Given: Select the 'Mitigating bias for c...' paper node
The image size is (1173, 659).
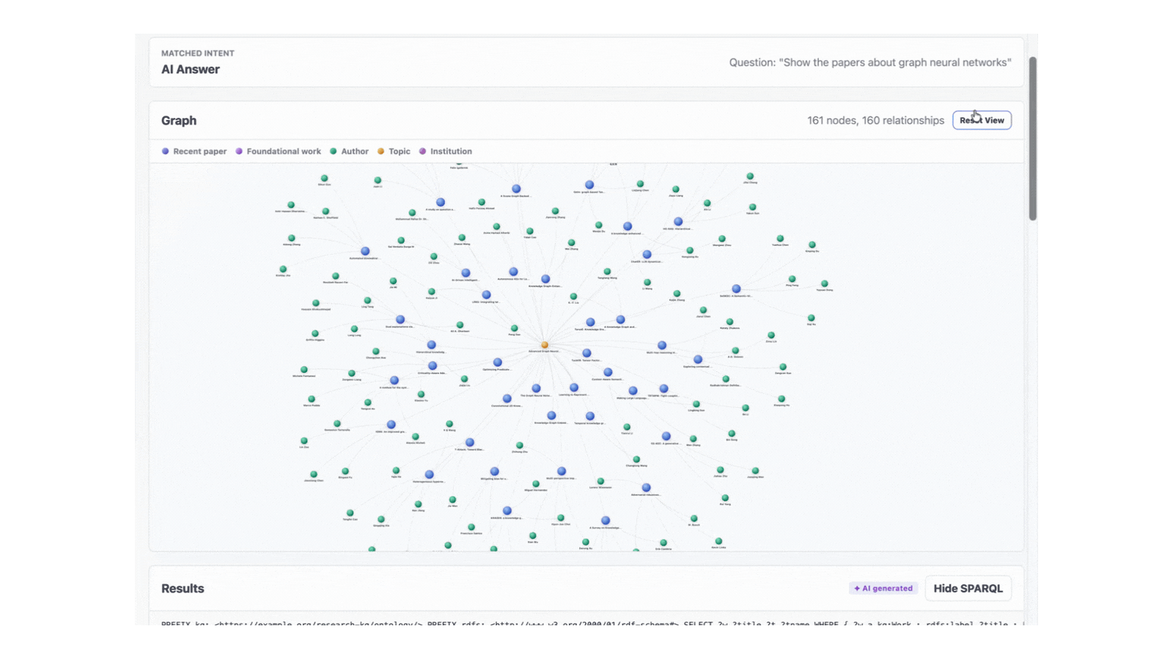Looking at the screenshot, I should tap(495, 472).
